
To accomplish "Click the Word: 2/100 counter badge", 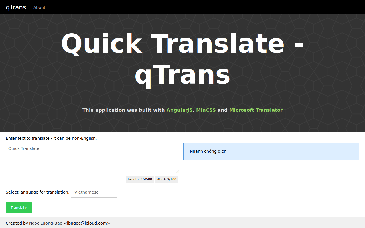I will 166,180.
